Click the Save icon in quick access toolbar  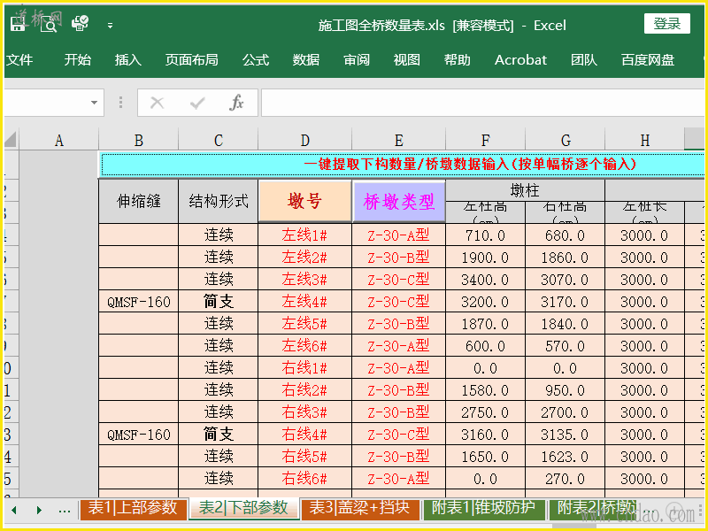pyautogui.click(x=19, y=25)
